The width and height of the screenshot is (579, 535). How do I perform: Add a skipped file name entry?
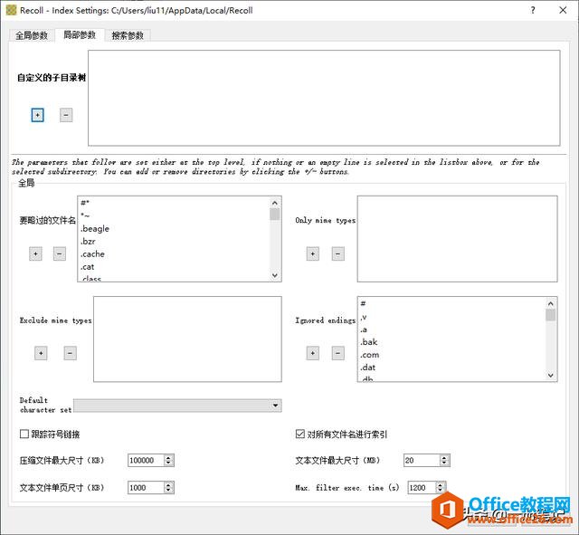point(35,253)
